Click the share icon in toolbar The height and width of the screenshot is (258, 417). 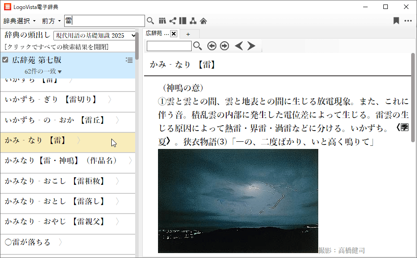click(x=172, y=21)
